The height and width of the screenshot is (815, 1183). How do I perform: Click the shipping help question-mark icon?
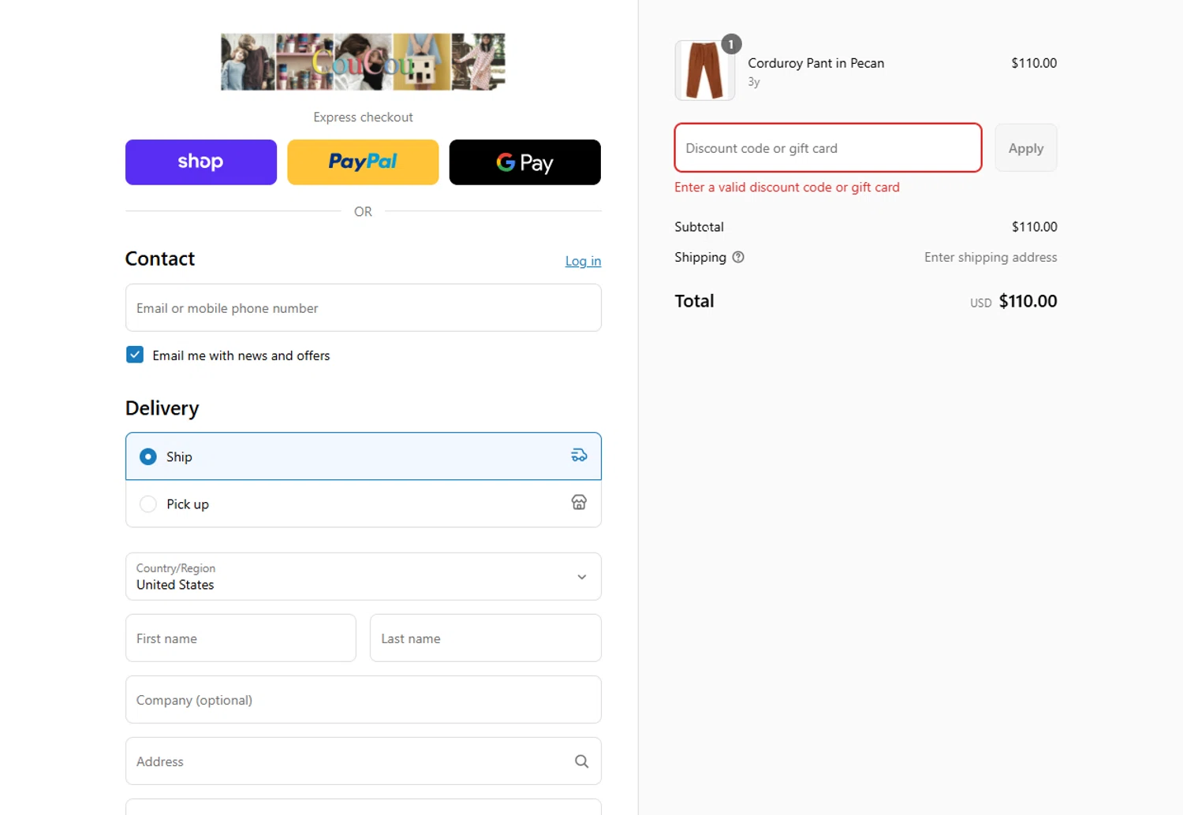738,257
